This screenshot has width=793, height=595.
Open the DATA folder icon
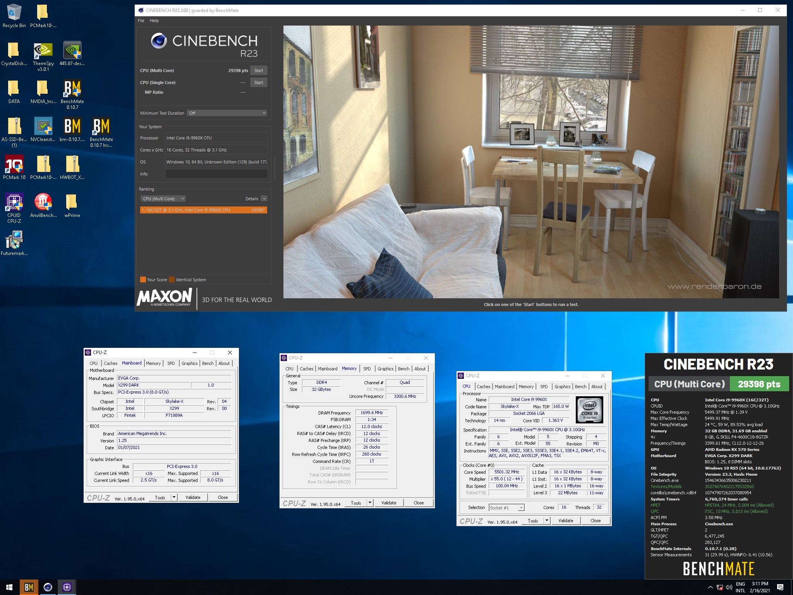tap(14, 91)
